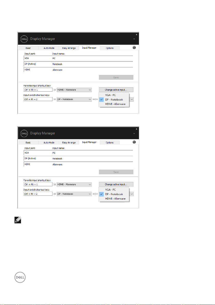Click the info icon in the bottom window
This screenshot has height=305, width=215.
[134, 142]
